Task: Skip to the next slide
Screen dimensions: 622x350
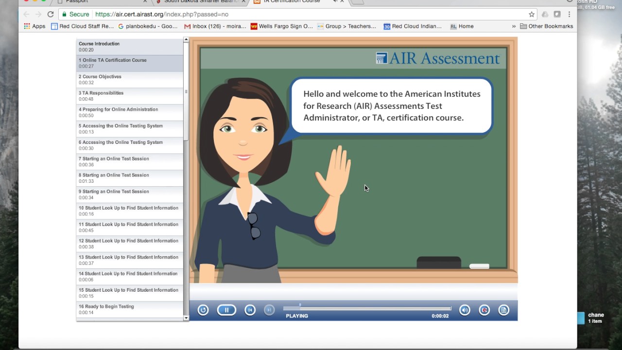Action: pyautogui.click(x=269, y=310)
